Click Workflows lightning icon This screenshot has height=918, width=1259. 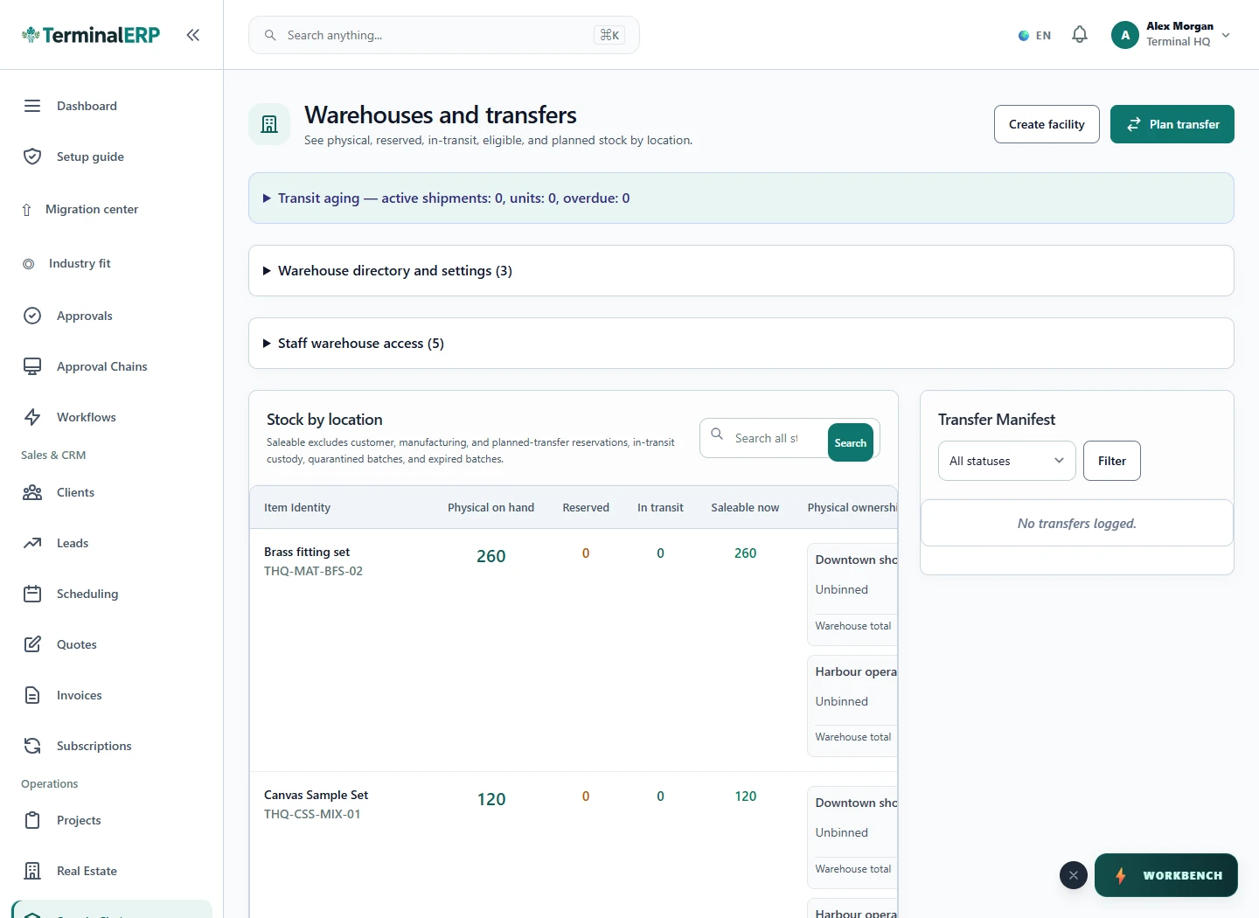(32, 417)
